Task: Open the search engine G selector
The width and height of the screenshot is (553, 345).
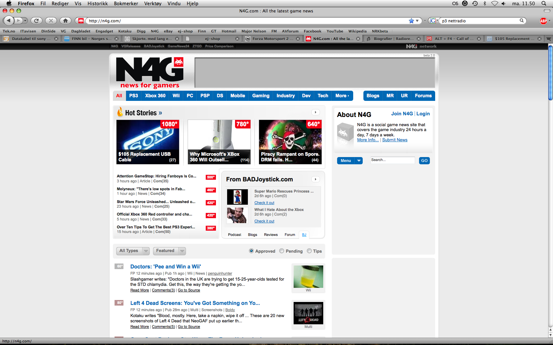Action: (x=434, y=21)
